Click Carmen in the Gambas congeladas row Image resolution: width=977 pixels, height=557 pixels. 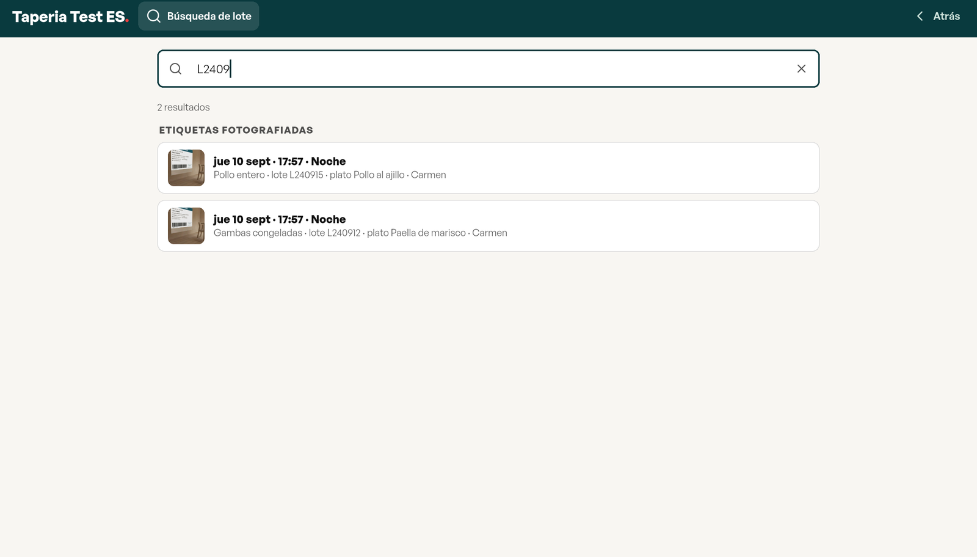[490, 233]
